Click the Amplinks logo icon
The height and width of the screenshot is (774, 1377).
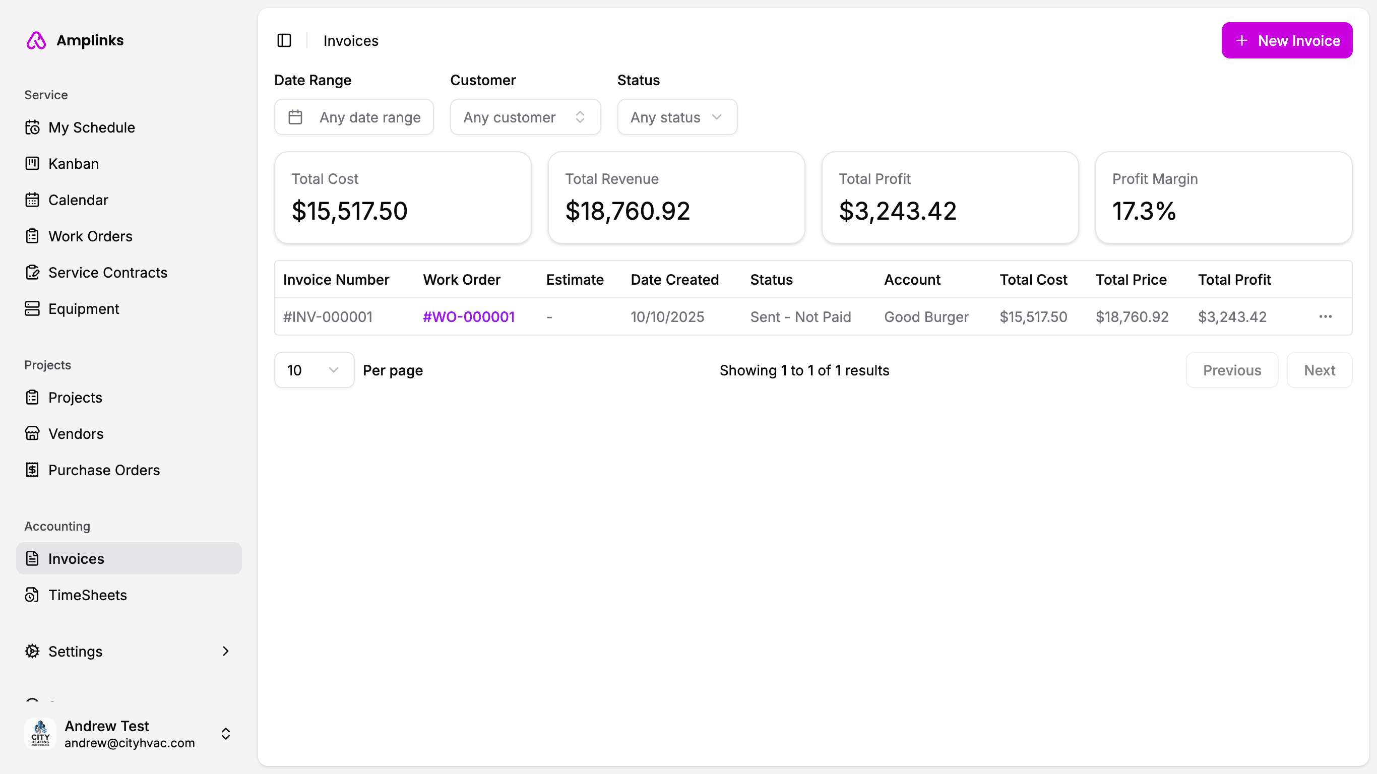click(x=36, y=41)
